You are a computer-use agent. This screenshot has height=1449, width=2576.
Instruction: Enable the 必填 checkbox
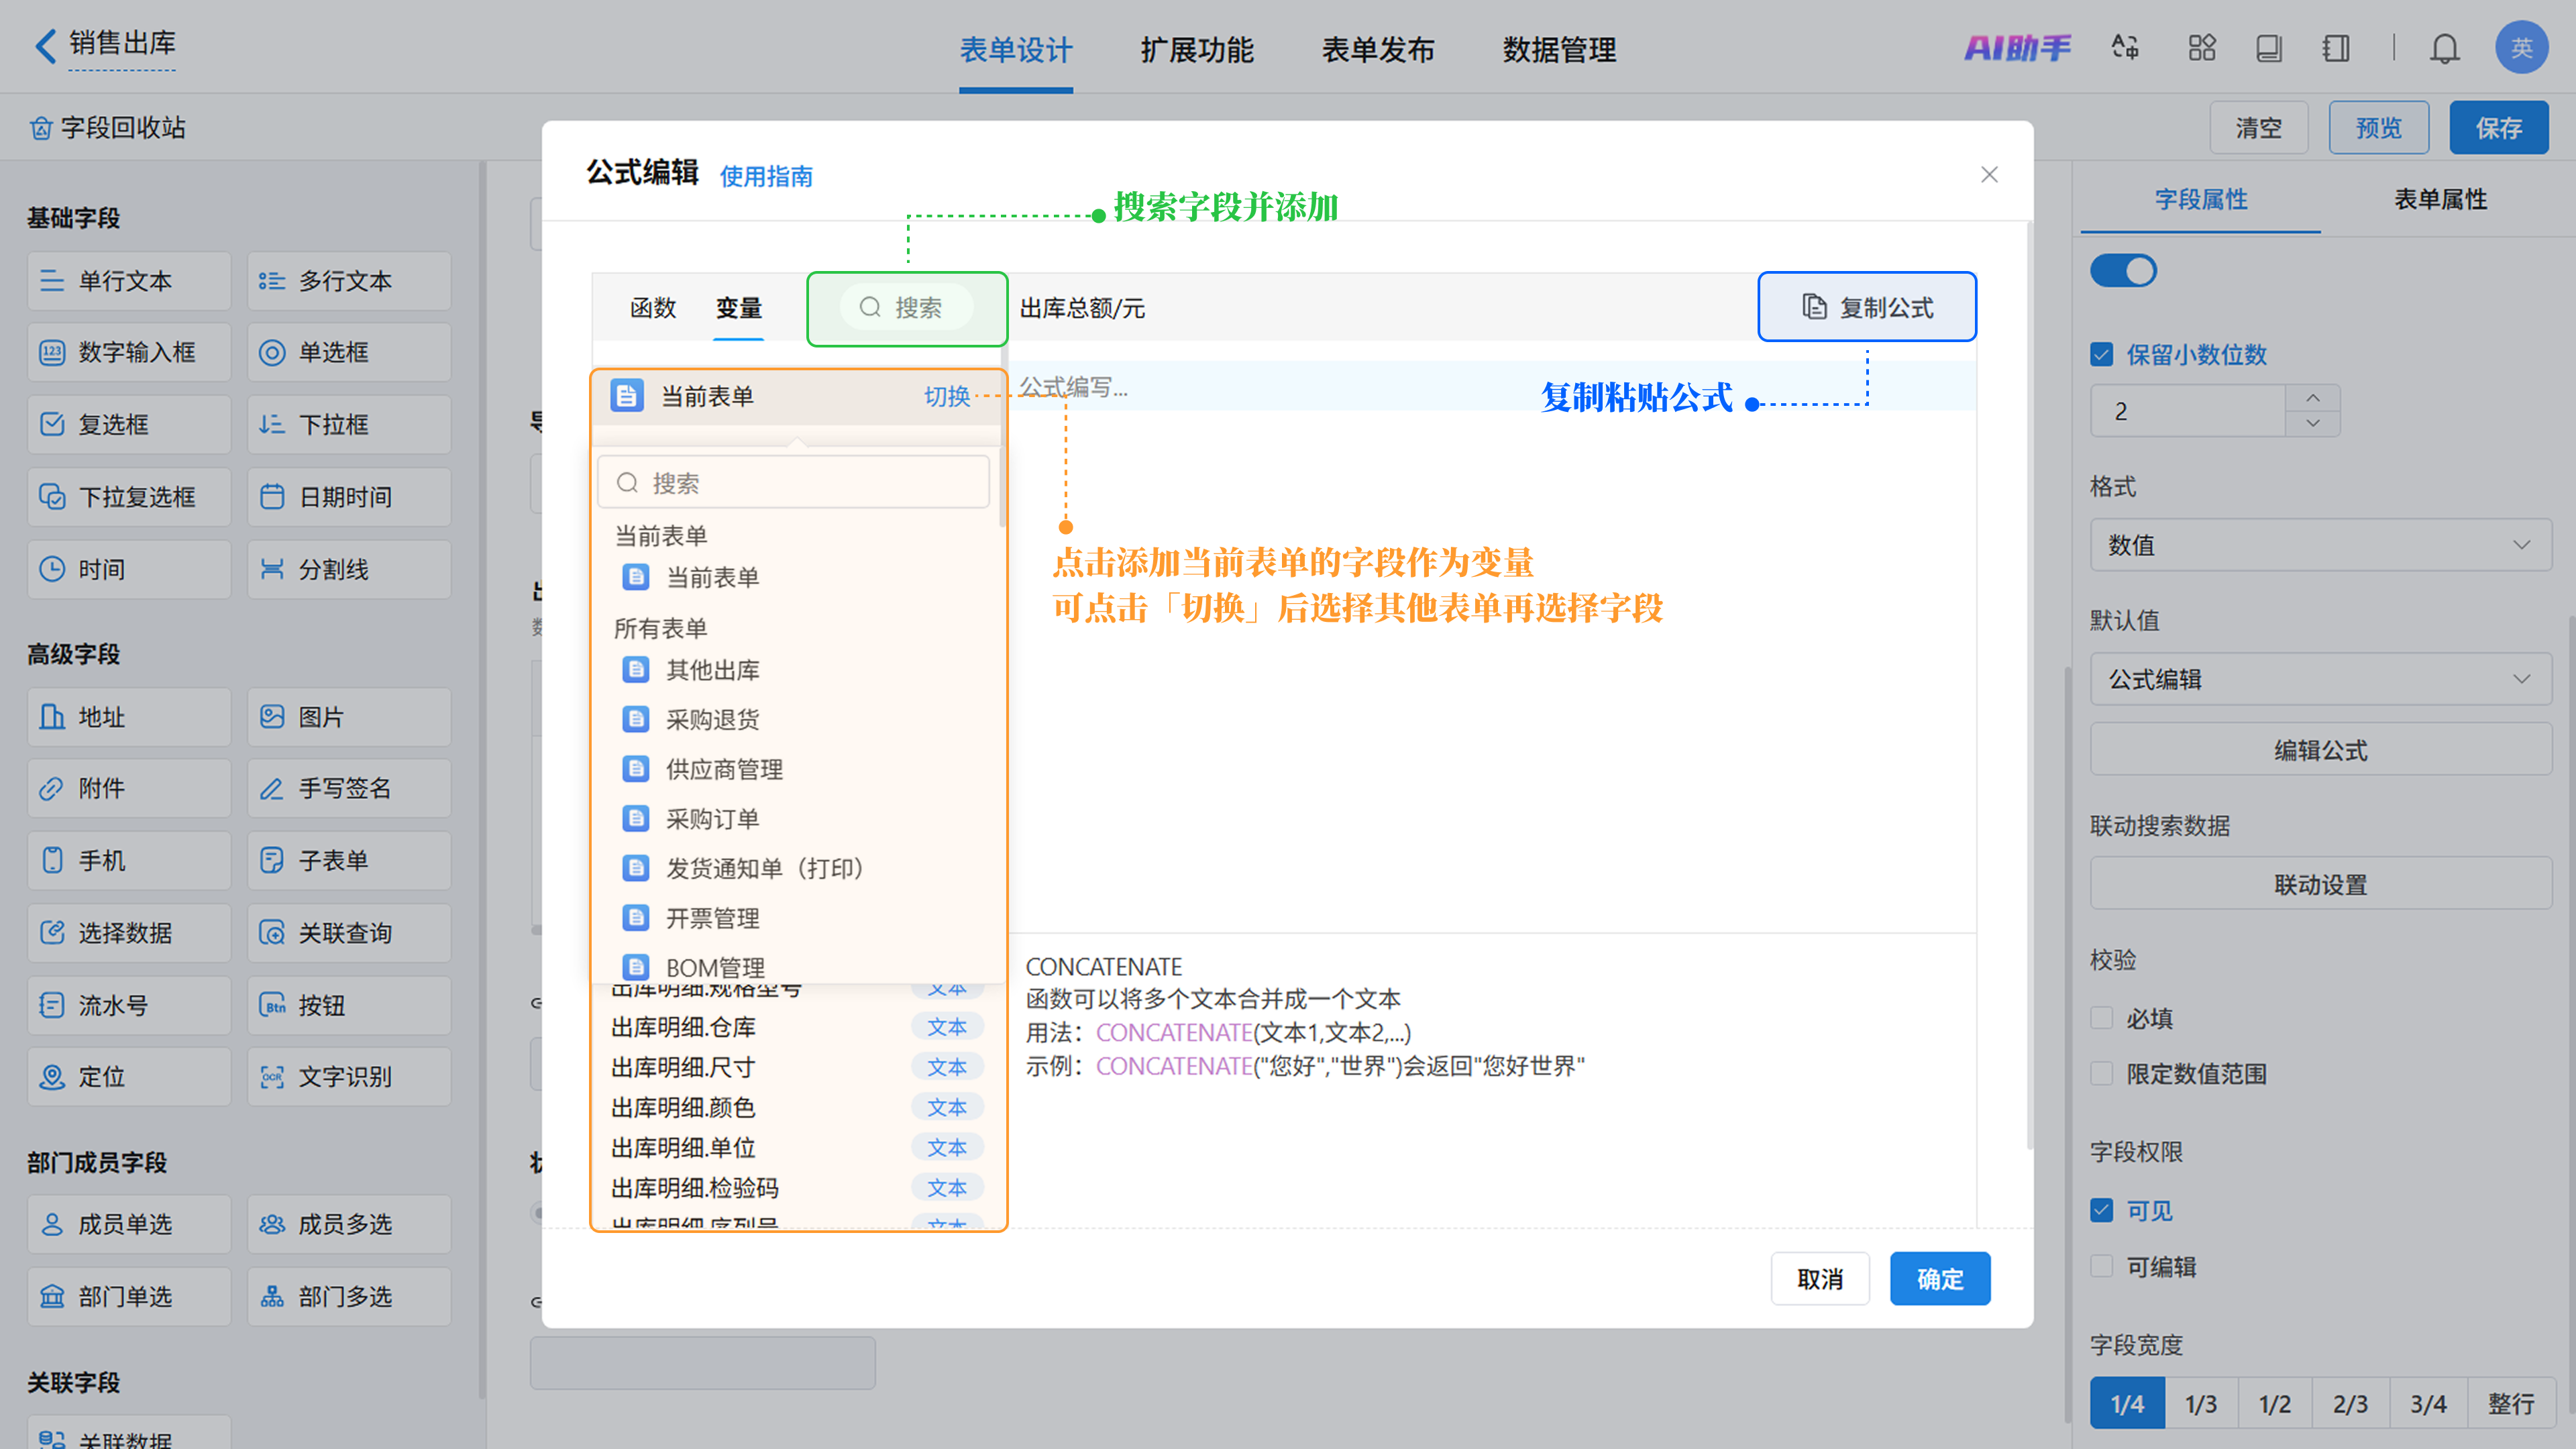(2101, 1018)
